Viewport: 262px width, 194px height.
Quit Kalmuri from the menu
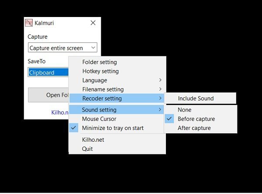point(87,149)
